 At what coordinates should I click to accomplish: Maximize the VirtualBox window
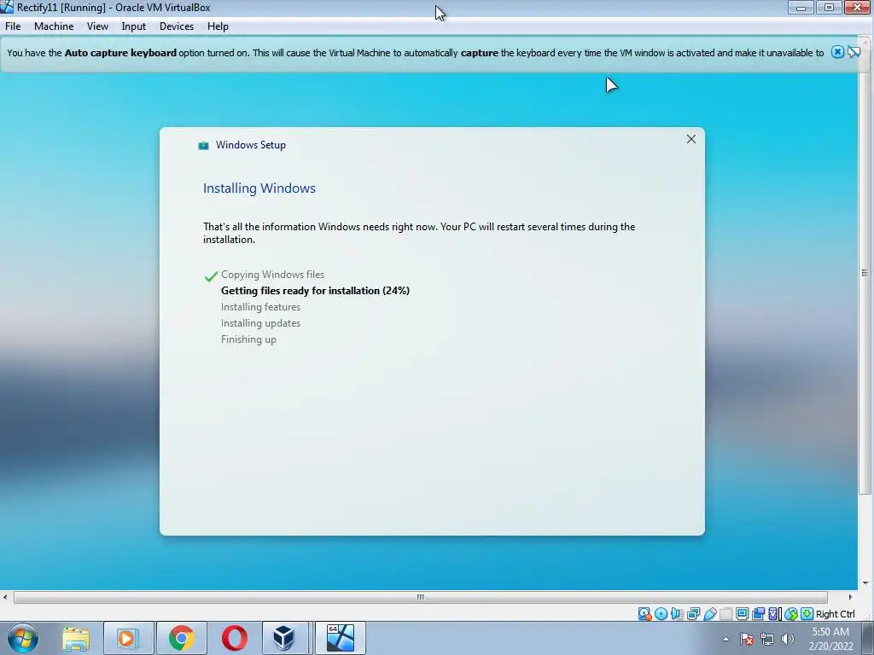pyautogui.click(x=829, y=7)
